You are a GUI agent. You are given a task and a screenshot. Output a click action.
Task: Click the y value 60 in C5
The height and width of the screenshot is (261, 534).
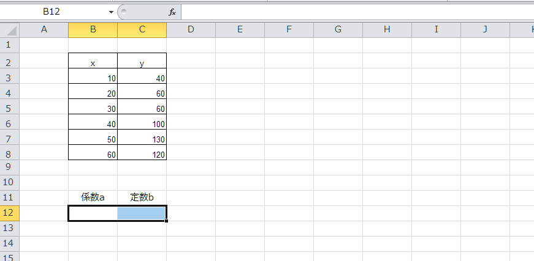142,106
